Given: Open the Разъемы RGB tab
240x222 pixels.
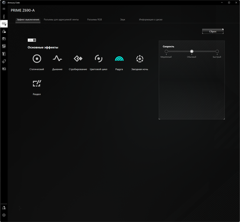Looking at the screenshot, I should pos(95,20).
